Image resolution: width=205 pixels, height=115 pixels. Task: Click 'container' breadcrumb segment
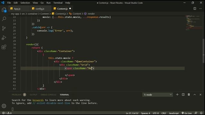point(33,14)
